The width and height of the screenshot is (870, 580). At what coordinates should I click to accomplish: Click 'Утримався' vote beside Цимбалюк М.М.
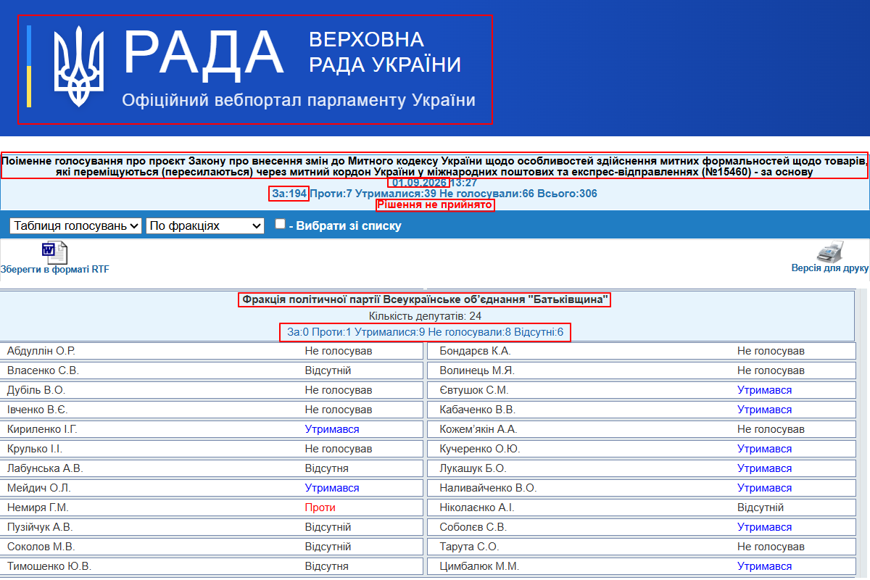click(765, 566)
